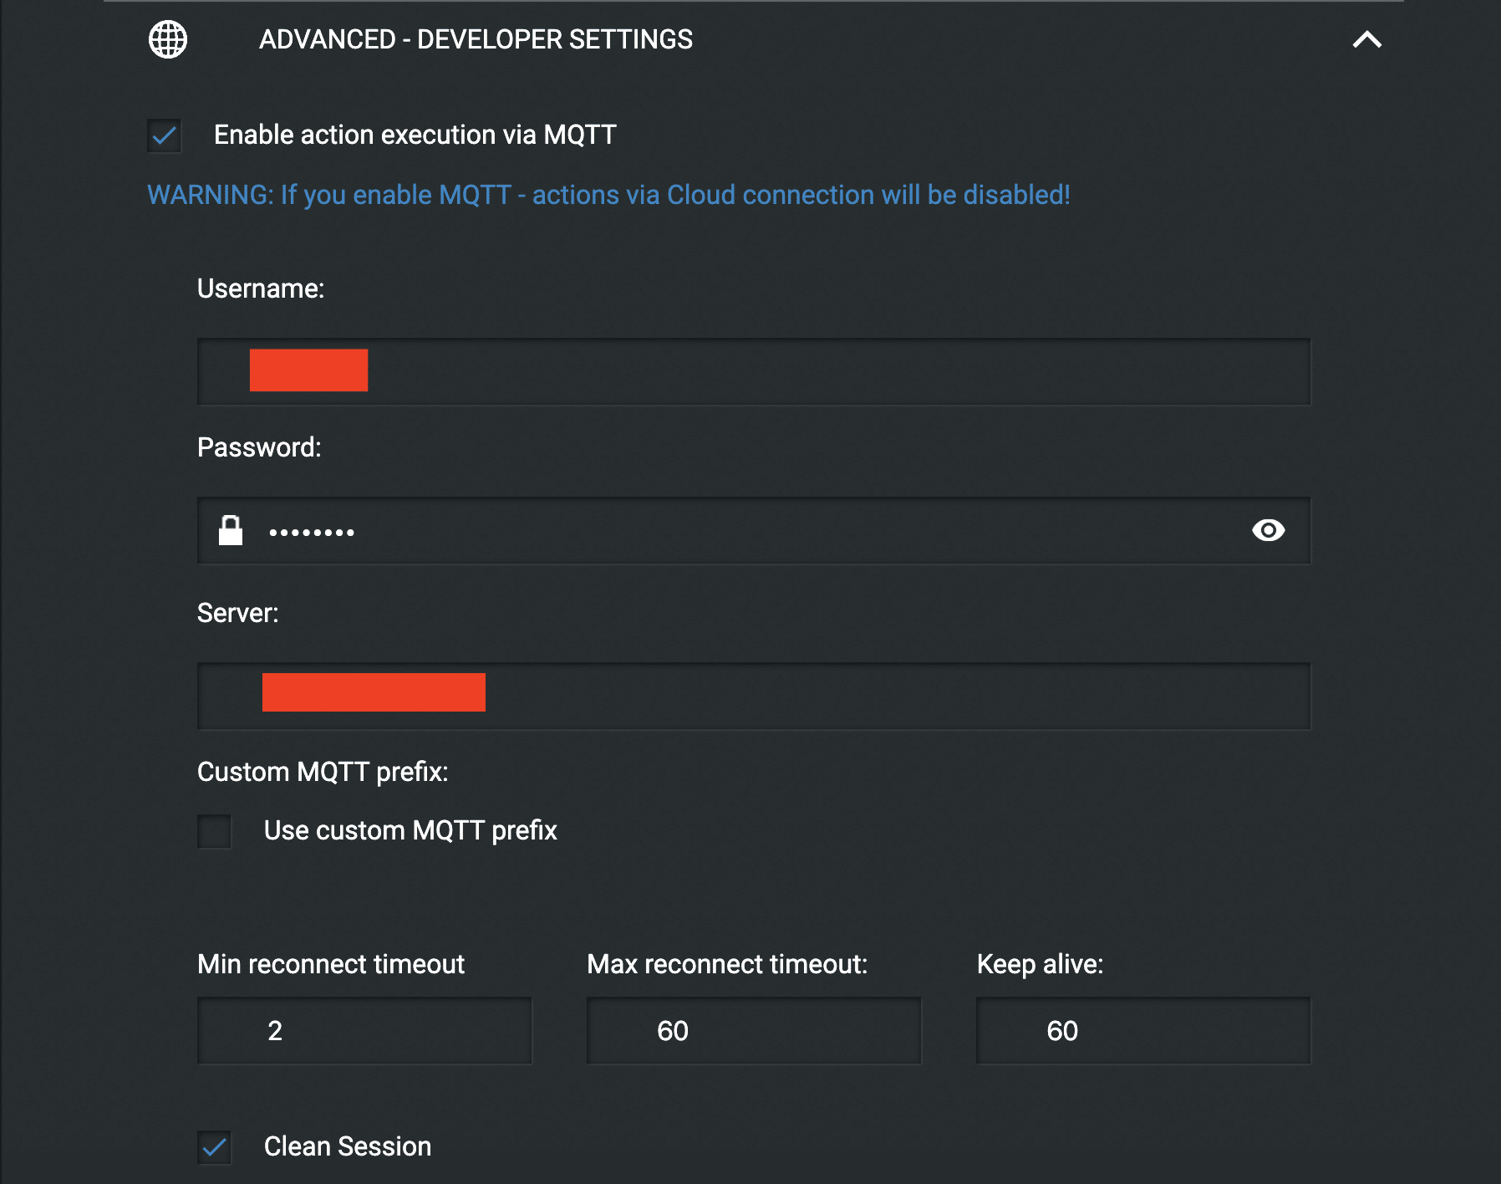Disable action execution via MQTT checkbox
This screenshot has width=1501, height=1184.
pos(165,135)
